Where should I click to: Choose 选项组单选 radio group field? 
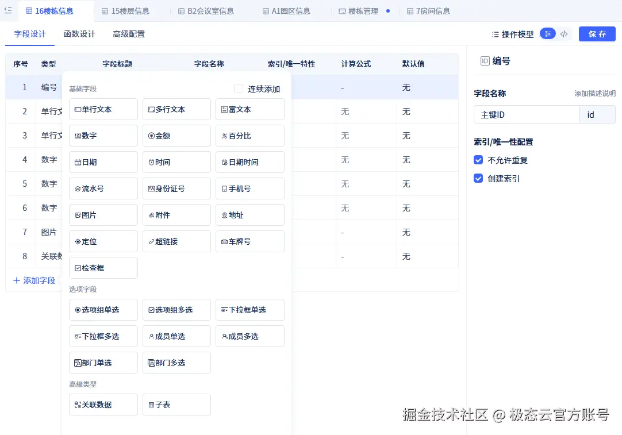[x=103, y=310]
